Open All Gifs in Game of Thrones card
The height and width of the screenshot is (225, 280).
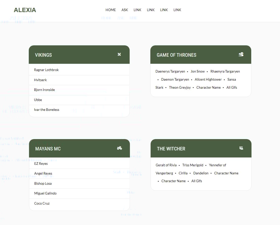pyautogui.click(x=232, y=87)
